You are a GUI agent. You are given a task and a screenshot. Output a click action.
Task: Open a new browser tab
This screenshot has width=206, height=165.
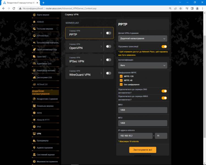43,3
